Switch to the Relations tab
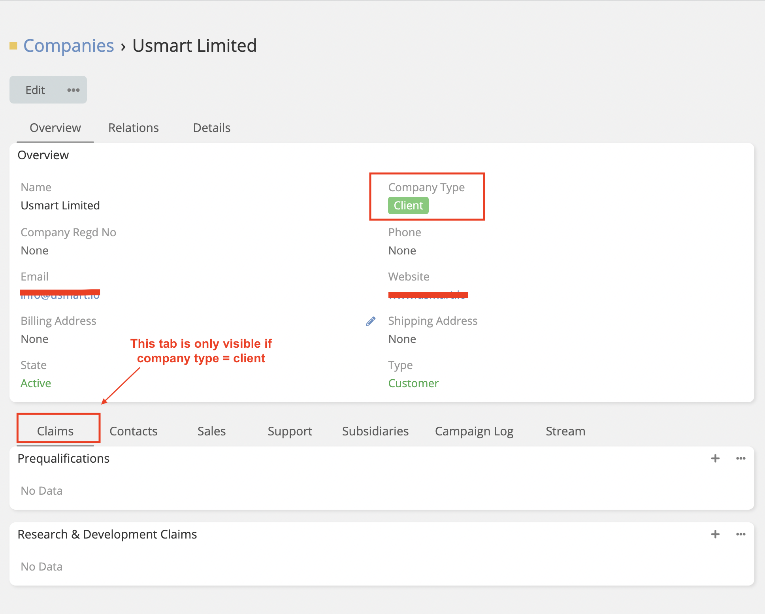765x614 pixels. 133,128
